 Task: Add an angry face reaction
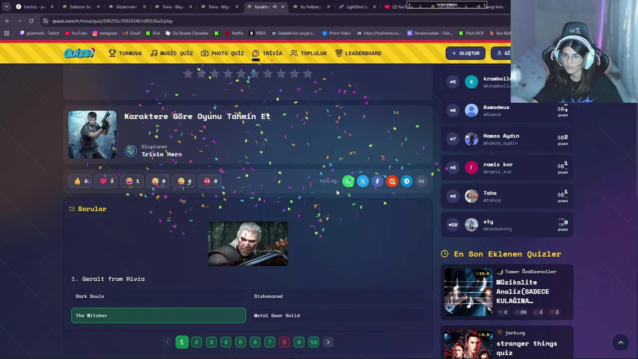(x=210, y=181)
